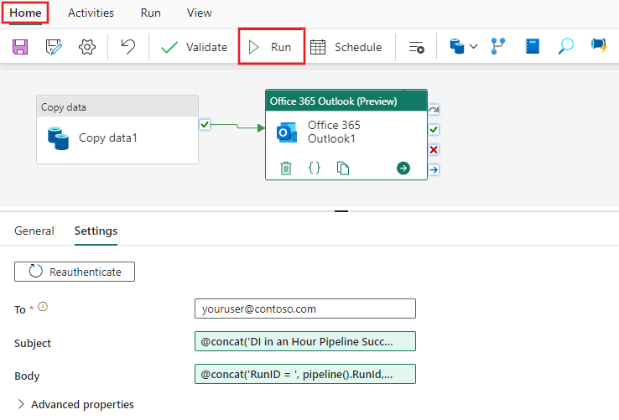Switch to the General tab

34,231
